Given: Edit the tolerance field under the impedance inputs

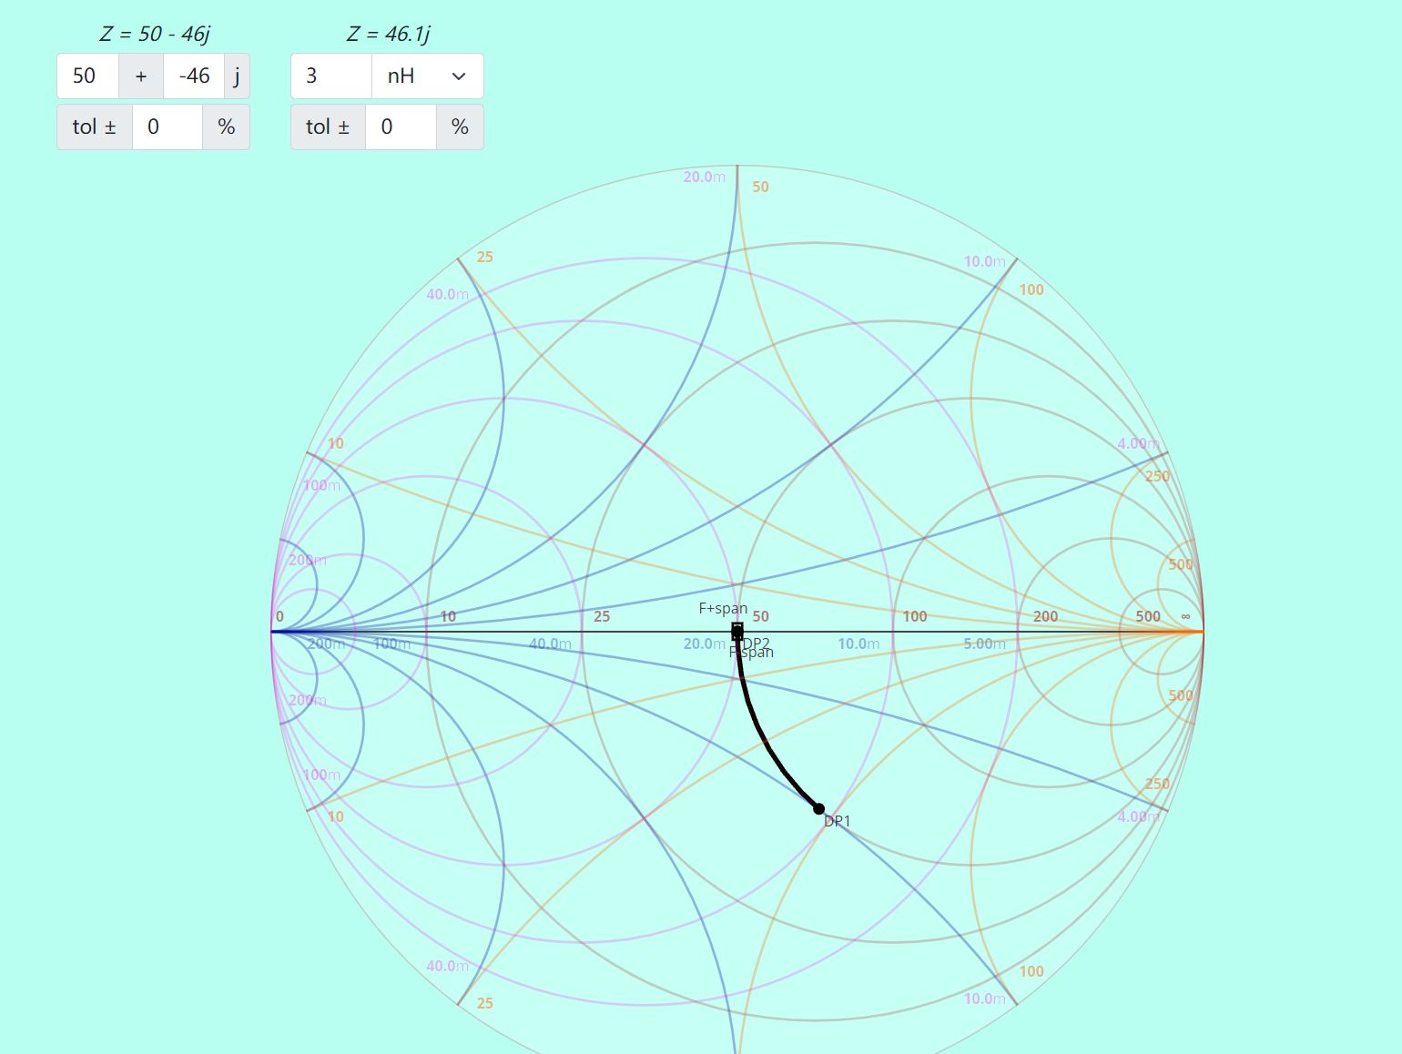Looking at the screenshot, I should (x=168, y=127).
